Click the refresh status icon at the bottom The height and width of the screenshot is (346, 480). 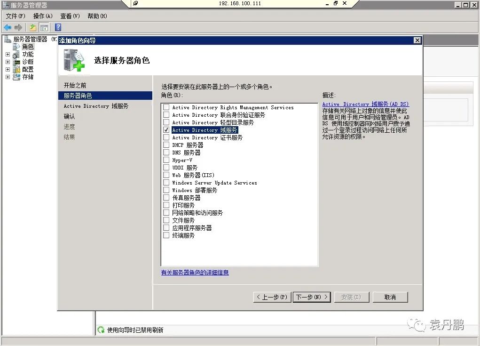point(101,330)
